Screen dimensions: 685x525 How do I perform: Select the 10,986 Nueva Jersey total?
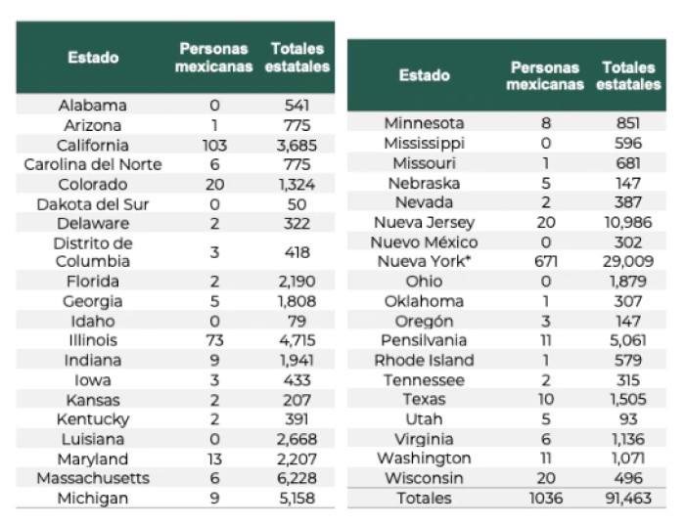(x=628, y=223)
